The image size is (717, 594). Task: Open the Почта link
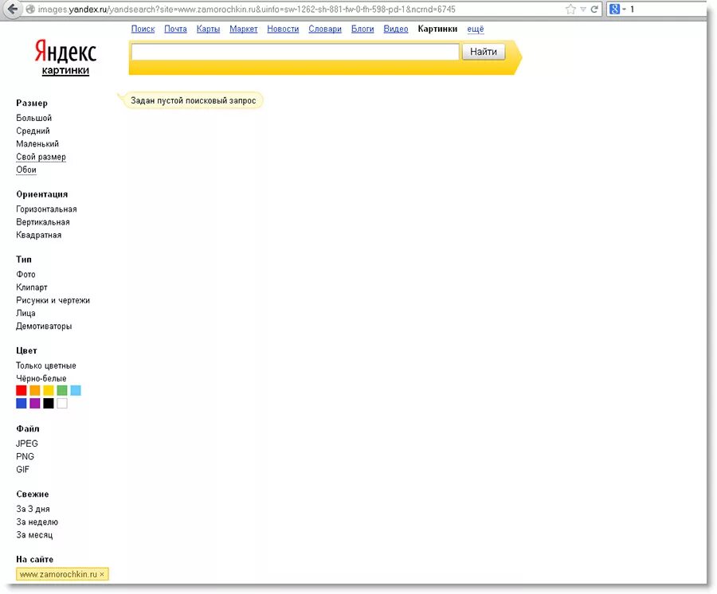pyautogui.click(x=175, y=29)
